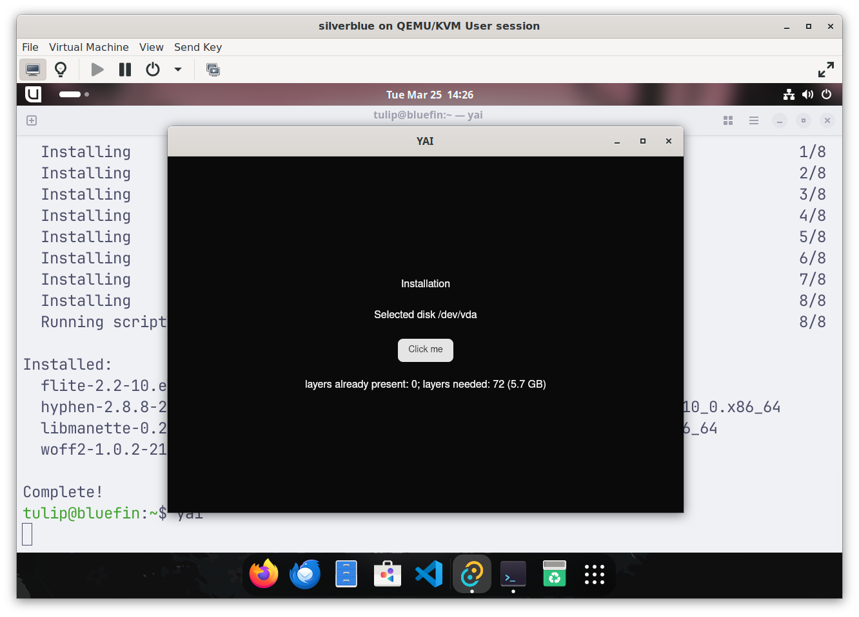This screenshot has width=859, height=617.
Task: Click the "woff2-1.0.2" package line
Action: 104,450
